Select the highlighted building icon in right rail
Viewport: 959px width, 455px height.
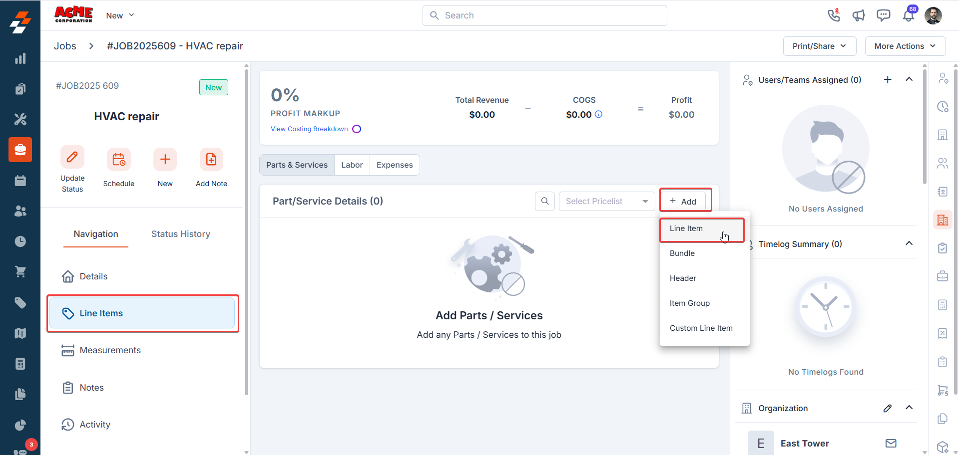943,220
